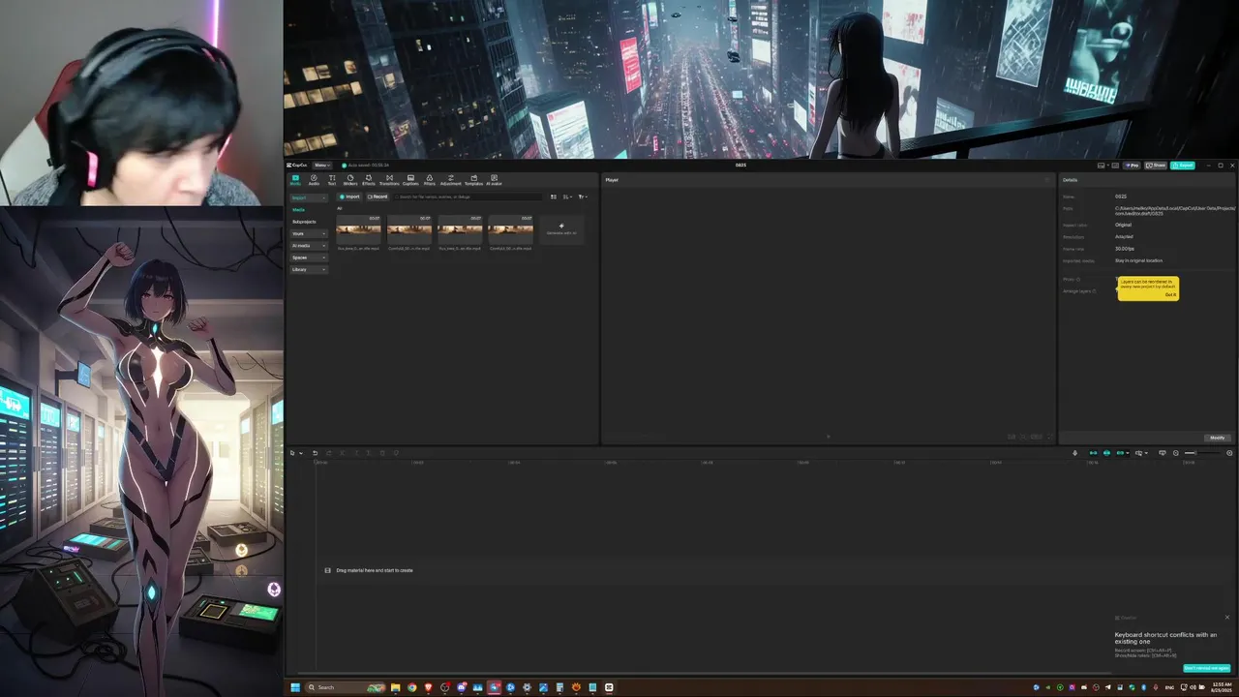This screenshot has height=697, width=1239.
Task: Click the Share button
Action: click(x=1156, y=166)
